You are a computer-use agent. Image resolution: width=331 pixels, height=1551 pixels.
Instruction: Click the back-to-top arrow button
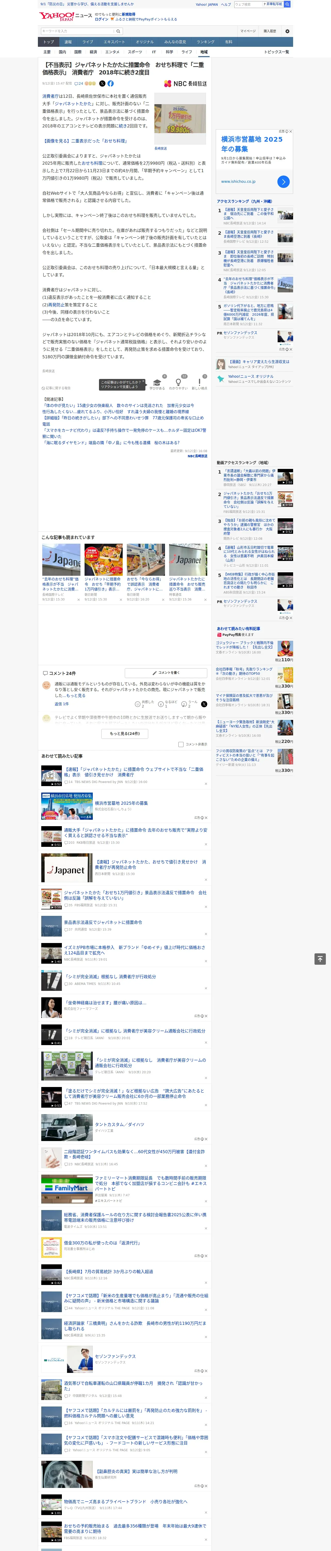click(320, 959)
